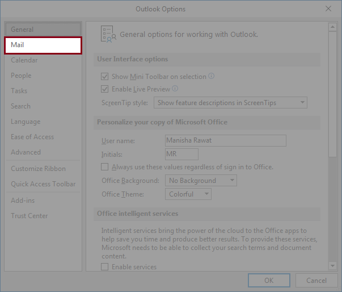The width and height of the screenshot is (342, 292).
Task: Check the Enable services checkbox
Action: click(105, 266)
